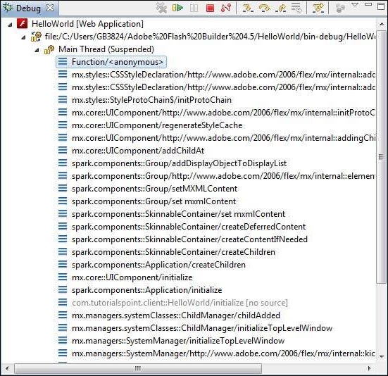The width and height of the screenshot is (388, 376).
Task: Select spark.components::Application/createChildren frame
Action: coord(158,265)
